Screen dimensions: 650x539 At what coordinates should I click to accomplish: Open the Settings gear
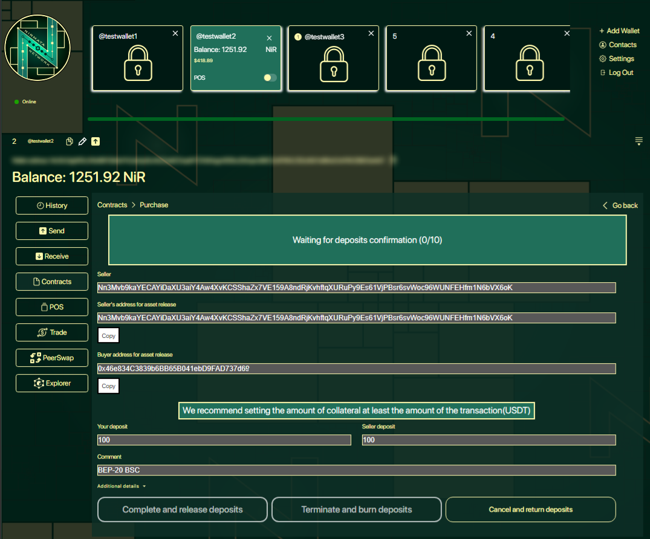(617, 59)
